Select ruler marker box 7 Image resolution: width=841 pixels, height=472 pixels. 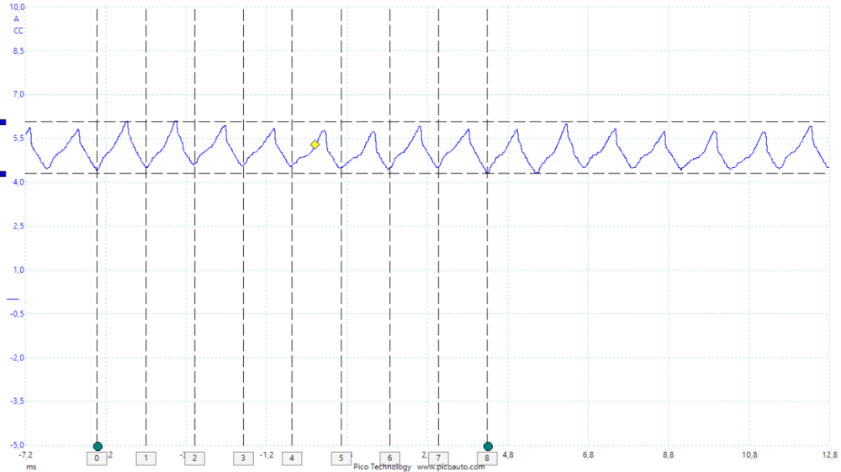click(439, 459)
